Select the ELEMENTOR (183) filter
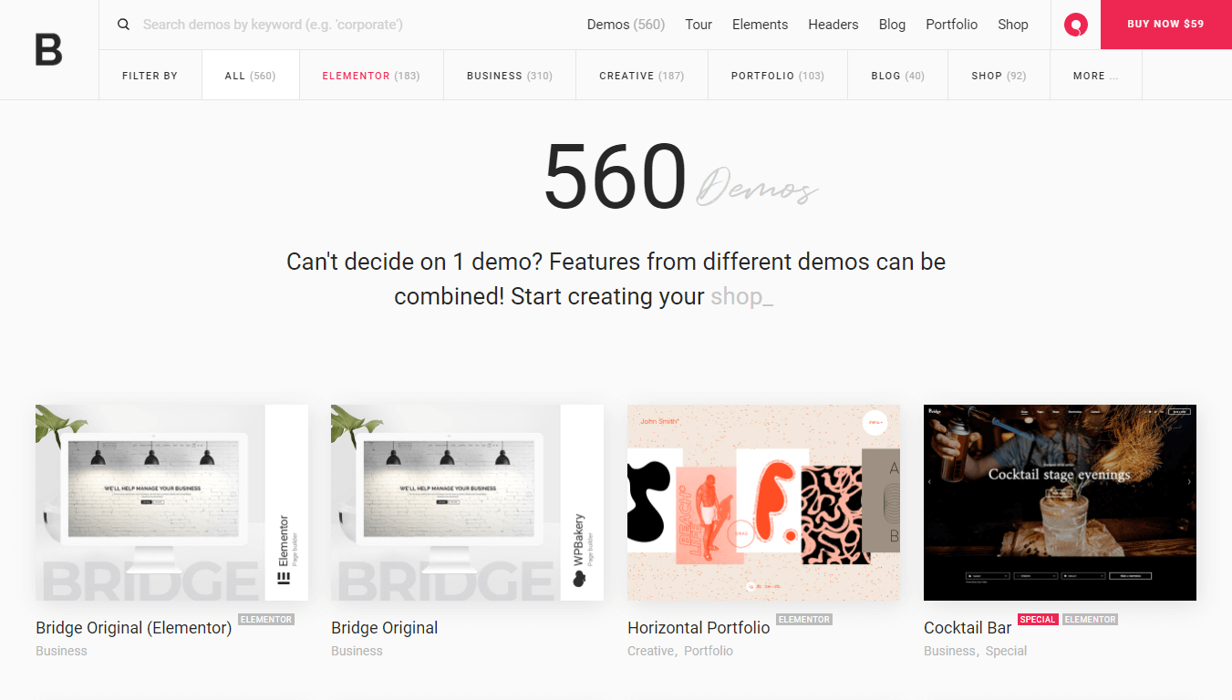Screen dimensions: 1232x700 point(371,76)
